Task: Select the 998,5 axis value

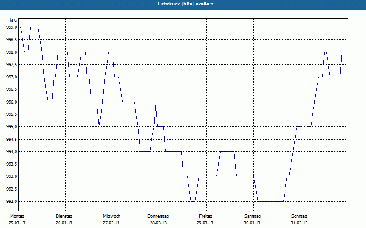Action: 12,40
